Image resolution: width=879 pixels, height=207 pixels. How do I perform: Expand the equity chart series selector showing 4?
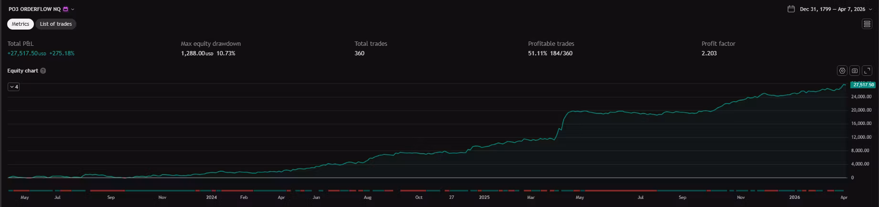click(14, 87)
